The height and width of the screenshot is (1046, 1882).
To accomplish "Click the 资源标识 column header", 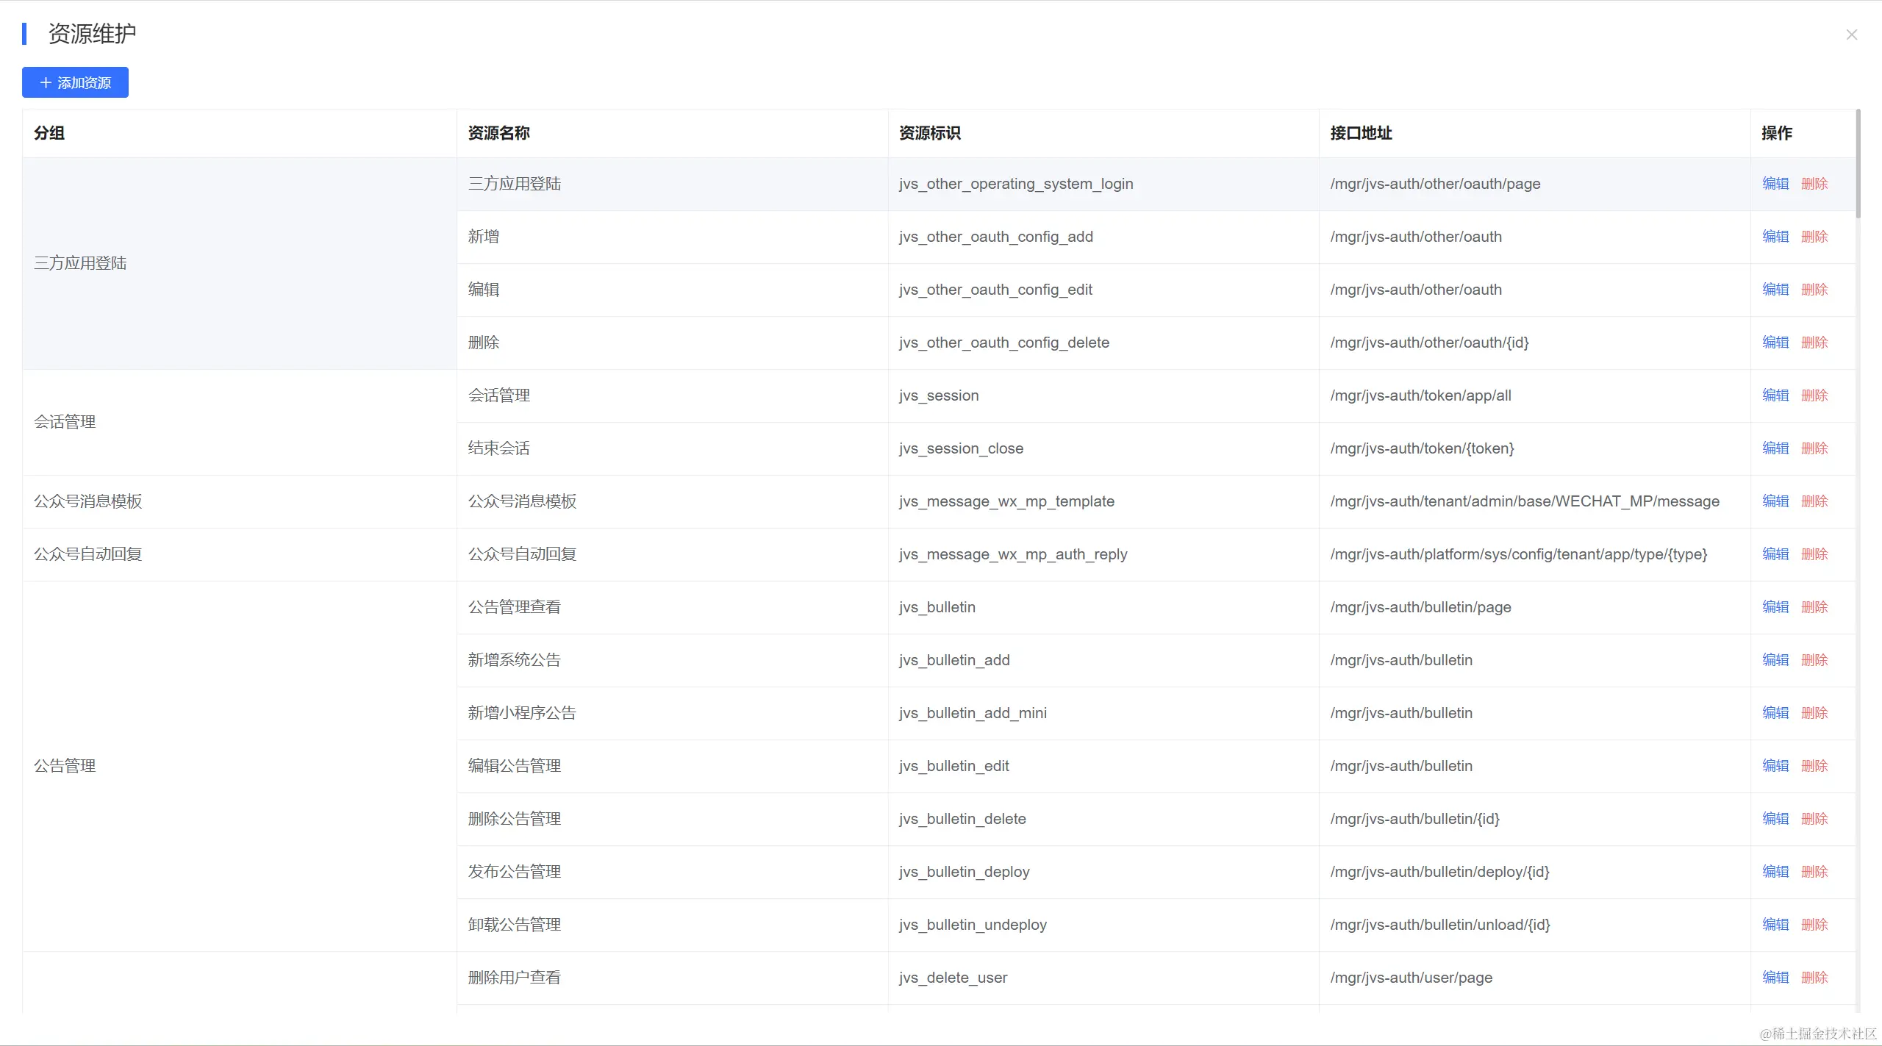I will [x=929, y=133].
